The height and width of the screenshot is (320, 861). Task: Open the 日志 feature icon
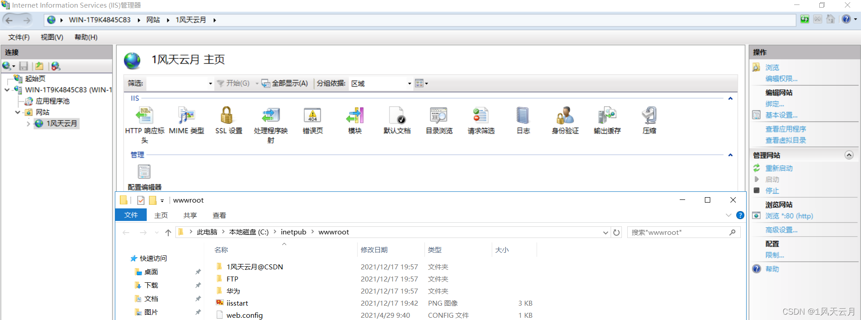pyautogui.click(x=523, y=116)
